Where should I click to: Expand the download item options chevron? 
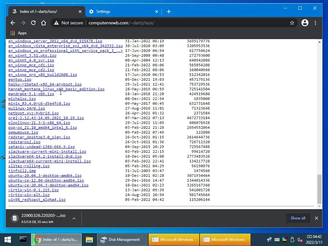click(x=74, y=218)
